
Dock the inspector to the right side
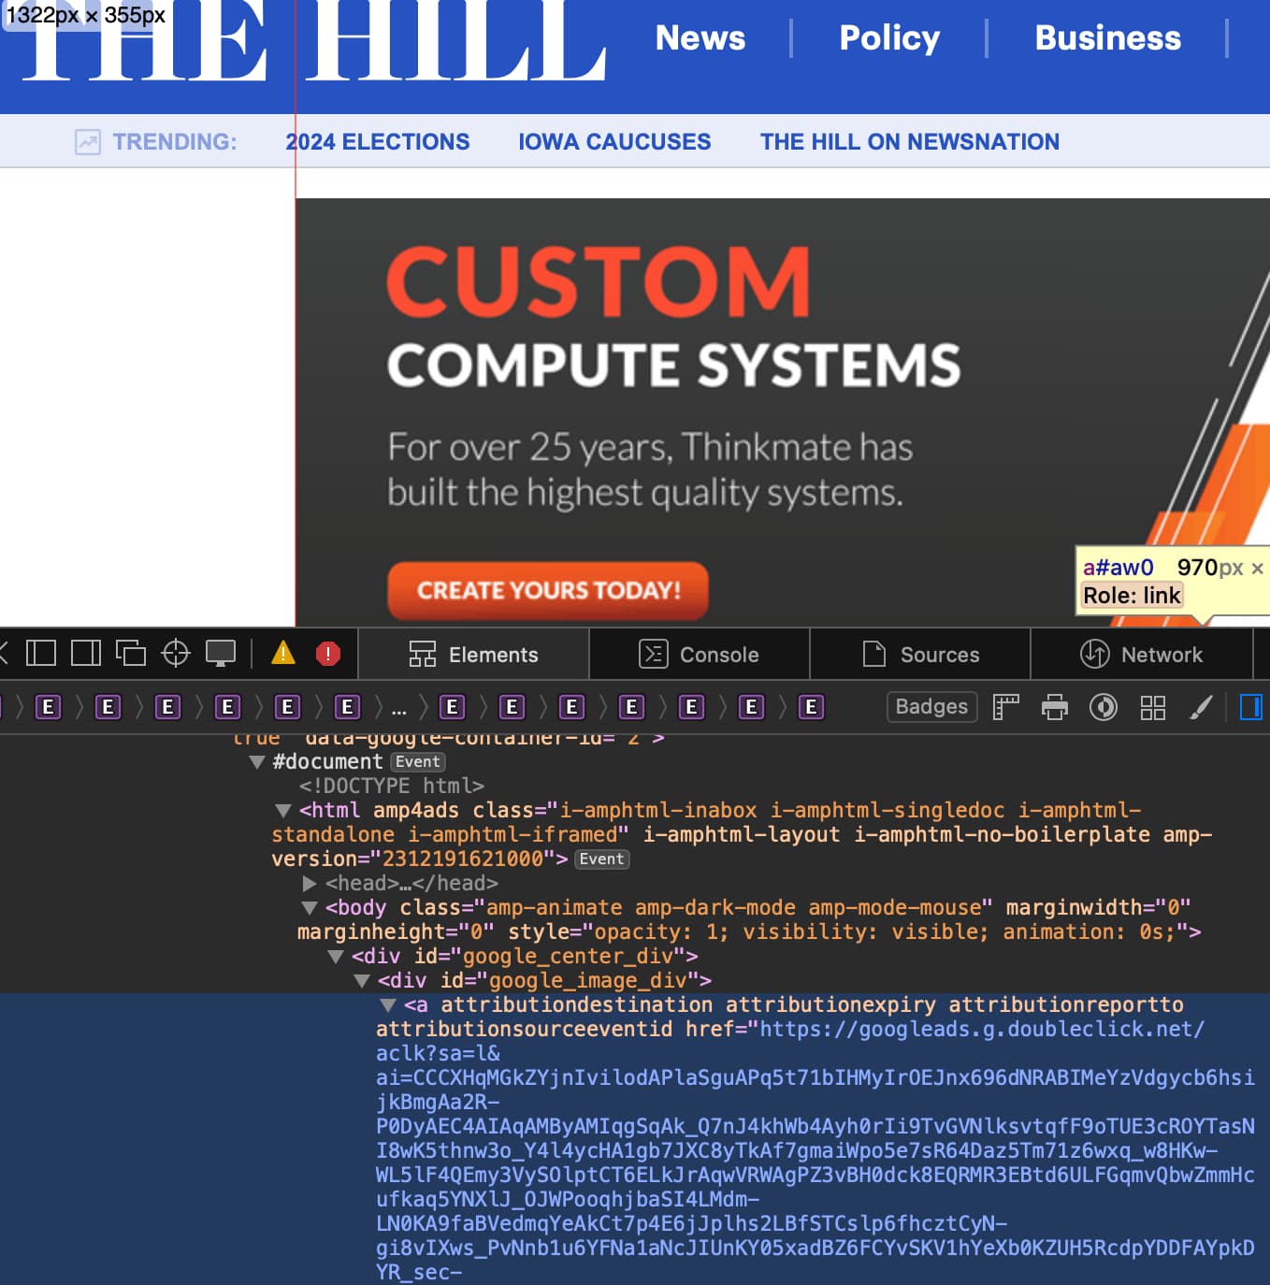pos(86,653)
